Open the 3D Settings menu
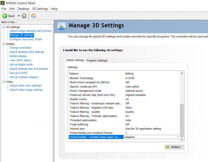Viewport: 208px width, 162px height. [x=40, y=9]
